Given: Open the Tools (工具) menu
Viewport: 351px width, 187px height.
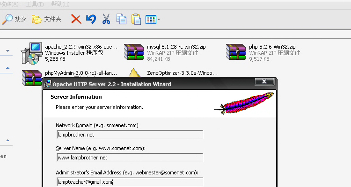Looking at the screenshot, I should (x=35, y=4).
